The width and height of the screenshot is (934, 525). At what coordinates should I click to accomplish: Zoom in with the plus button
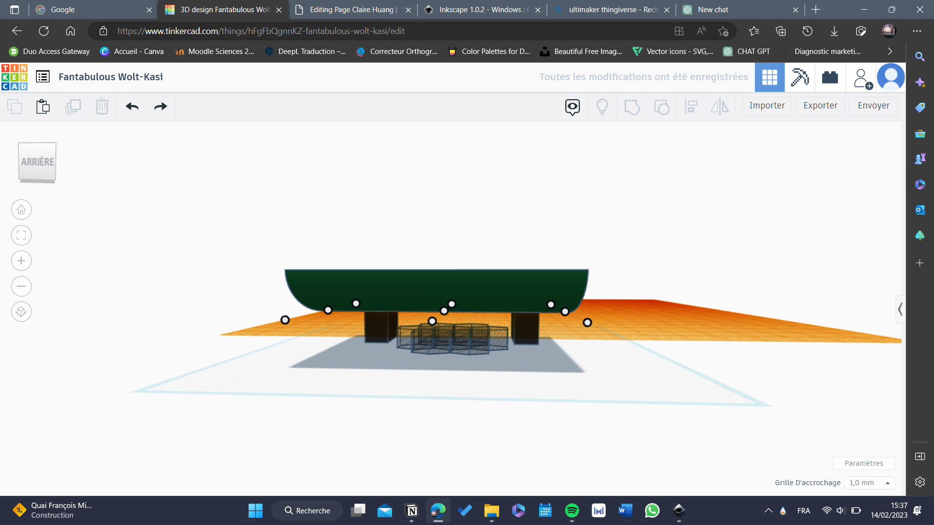pos(21,261)
